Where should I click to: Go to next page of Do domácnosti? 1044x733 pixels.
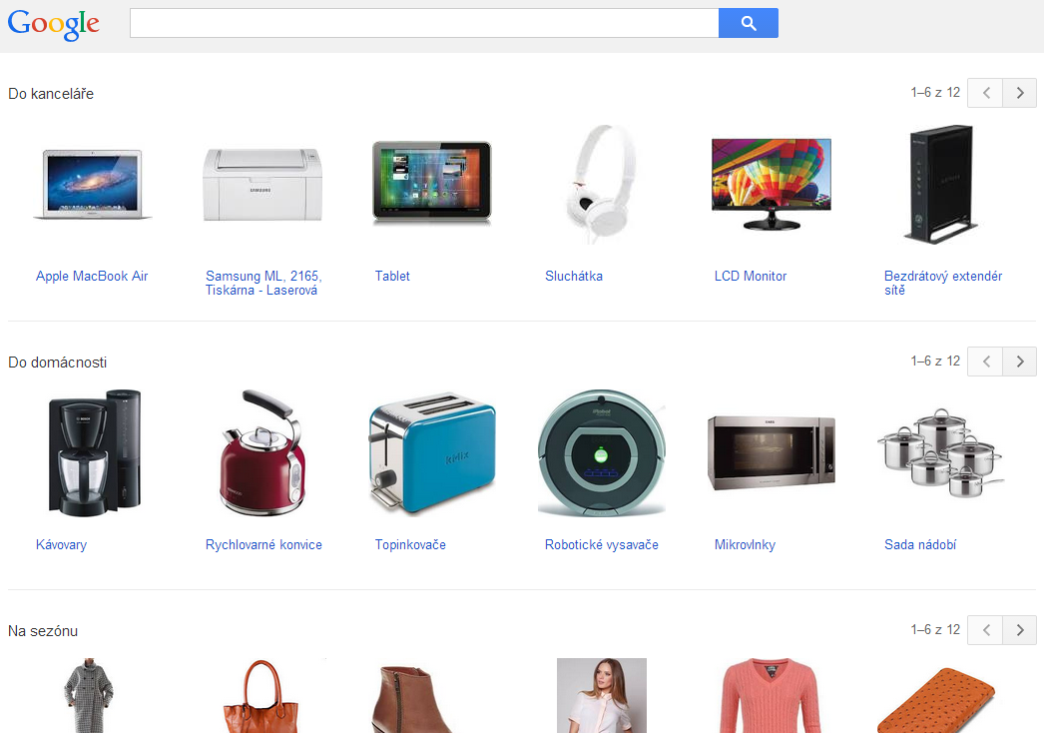(1019, 362)
